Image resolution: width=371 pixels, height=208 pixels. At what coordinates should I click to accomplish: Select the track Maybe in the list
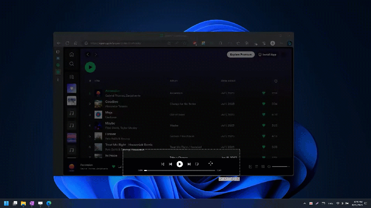(110, 123)
